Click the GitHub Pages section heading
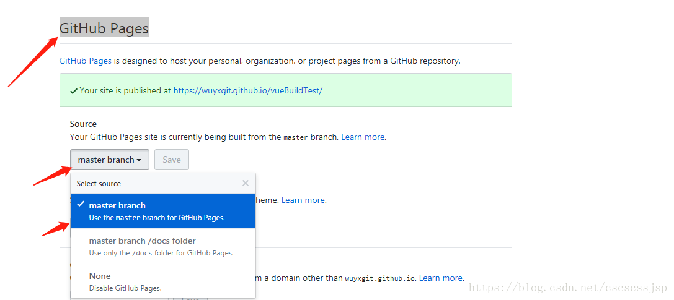This screenshot has height=300, width=674. [x=104, y=28]
